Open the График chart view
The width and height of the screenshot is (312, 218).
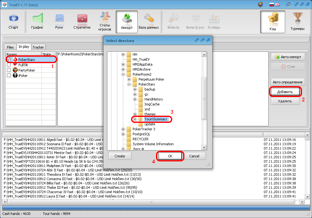click(37, 22)
